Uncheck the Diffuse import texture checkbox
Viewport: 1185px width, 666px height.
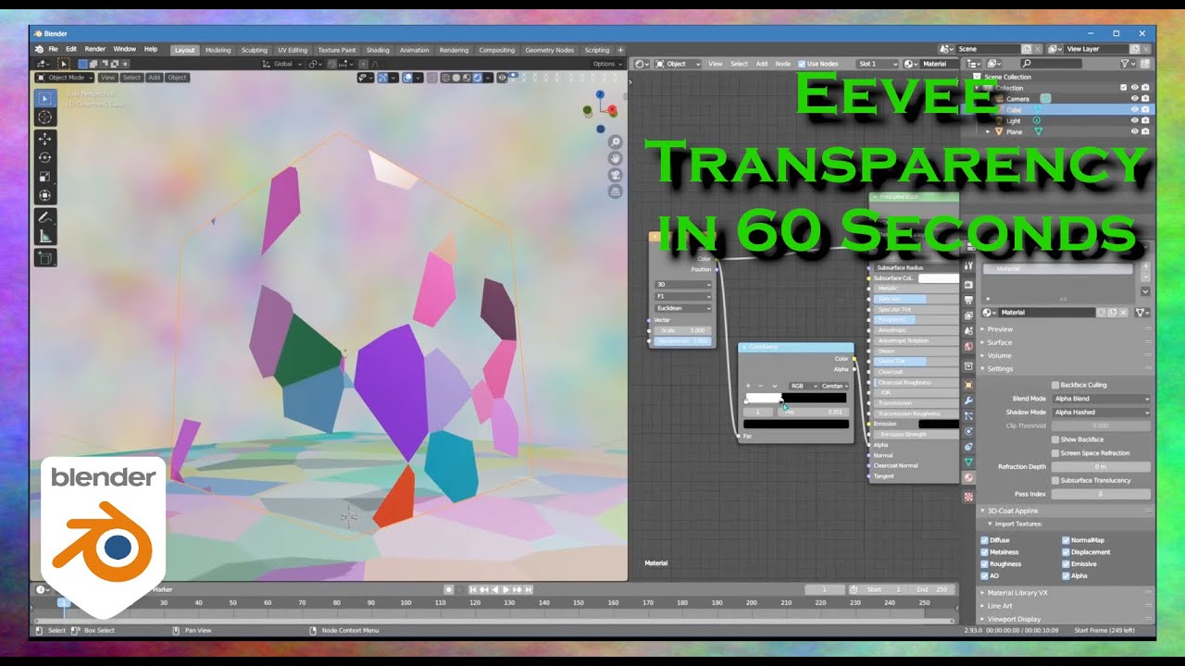tap(984, 540)
